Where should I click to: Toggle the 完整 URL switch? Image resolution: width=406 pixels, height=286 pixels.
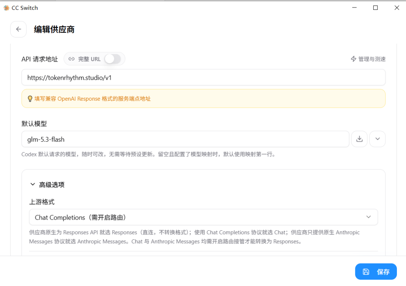pyautogui.click(x=113, y=59)
